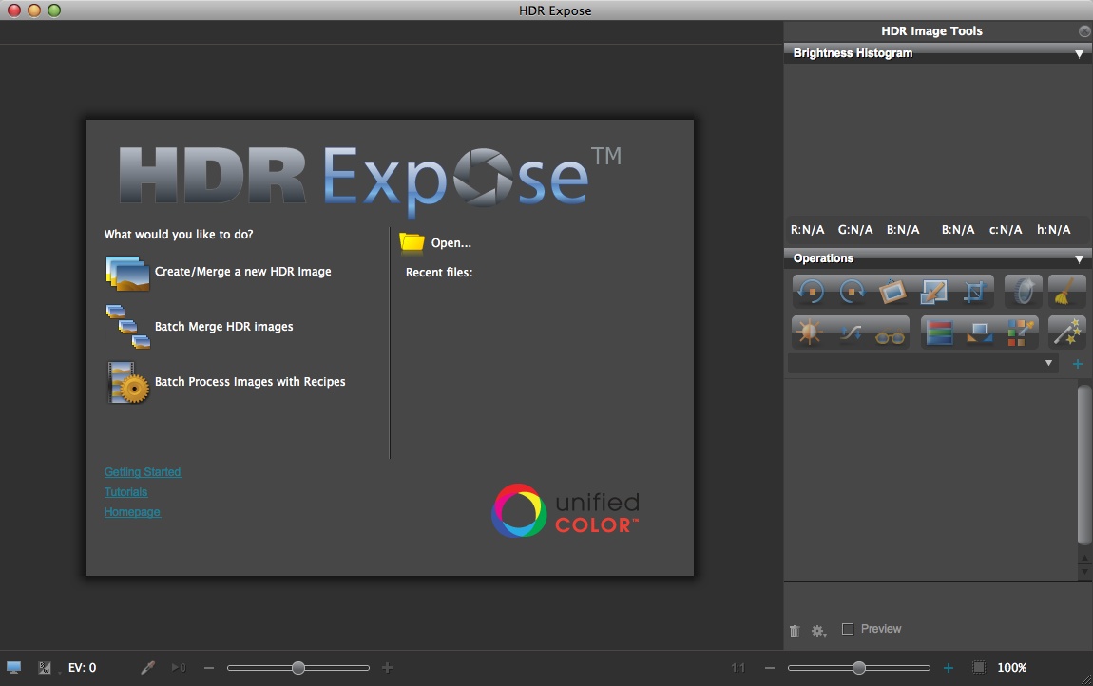This screenshot has width=1093, height=686.
Task: Close the HDR Image Tools panel
Action: pos(1084,30)
